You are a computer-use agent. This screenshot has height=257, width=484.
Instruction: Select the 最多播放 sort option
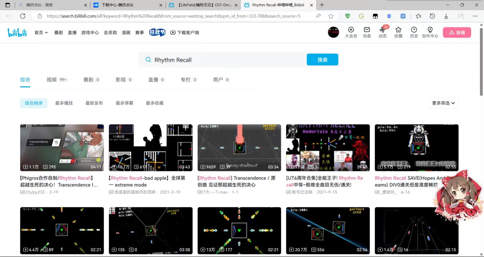tap(64, 103)
